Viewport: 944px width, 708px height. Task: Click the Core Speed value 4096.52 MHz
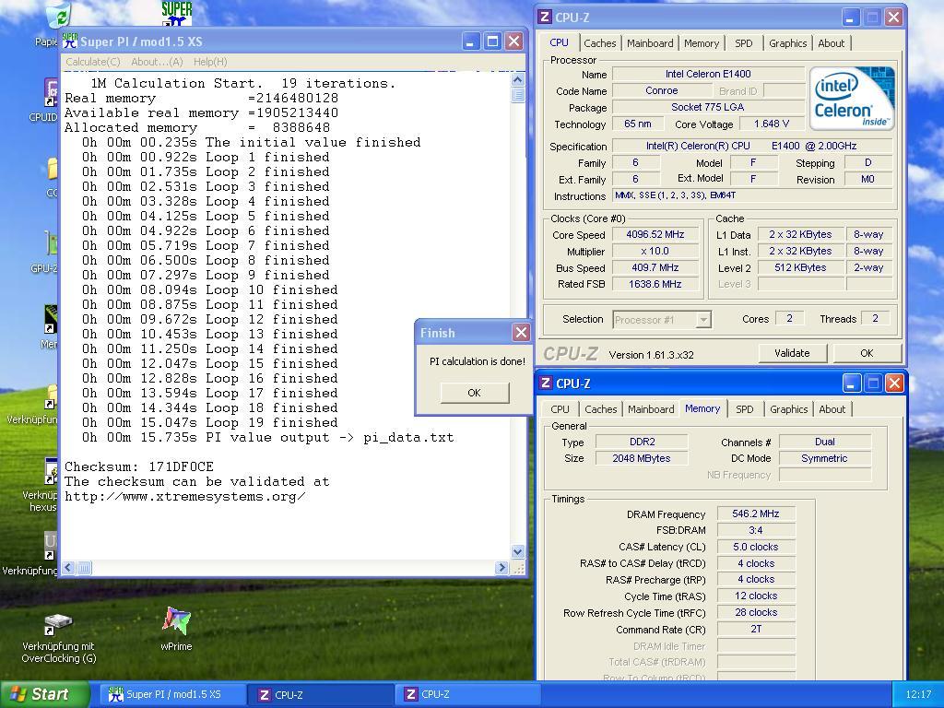(x=655, y=235)
